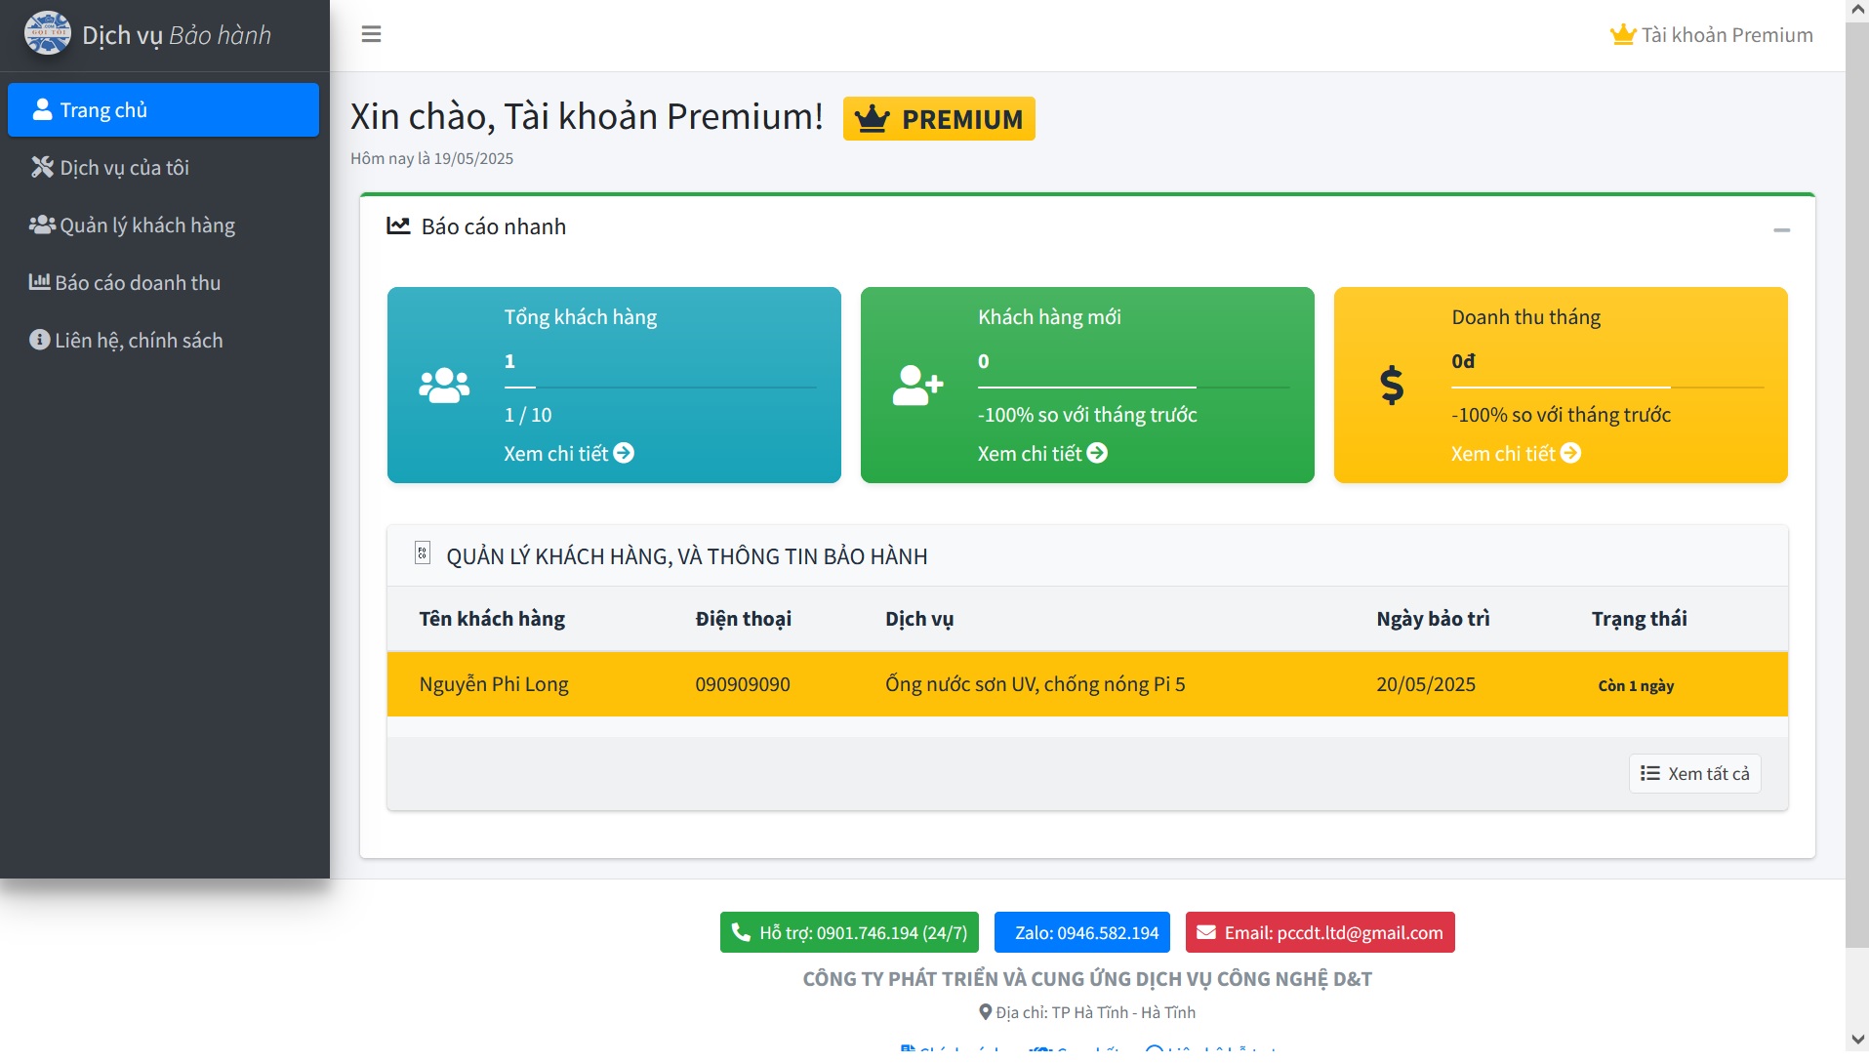Select the Nguyễn Phi Long customer row
The width and height of the screenshot is (1869, 1063).
pos(1086,685)
